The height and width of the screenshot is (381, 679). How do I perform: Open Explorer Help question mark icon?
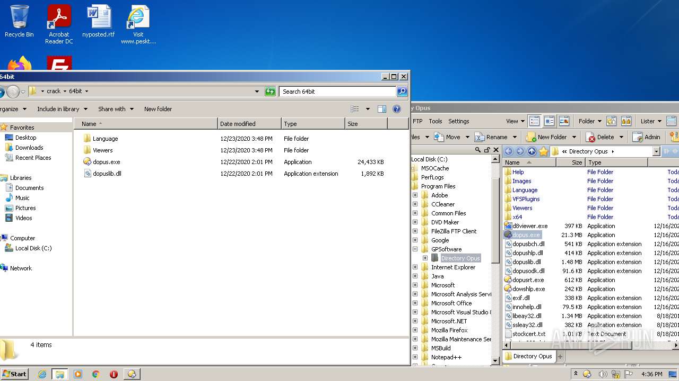pos(396,109)
